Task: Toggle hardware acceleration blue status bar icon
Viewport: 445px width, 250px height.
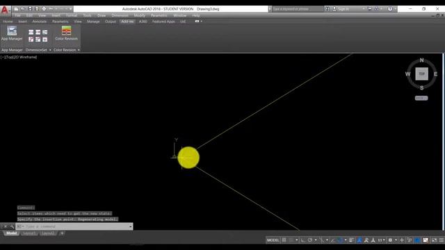Action: (x=417, y=240)
